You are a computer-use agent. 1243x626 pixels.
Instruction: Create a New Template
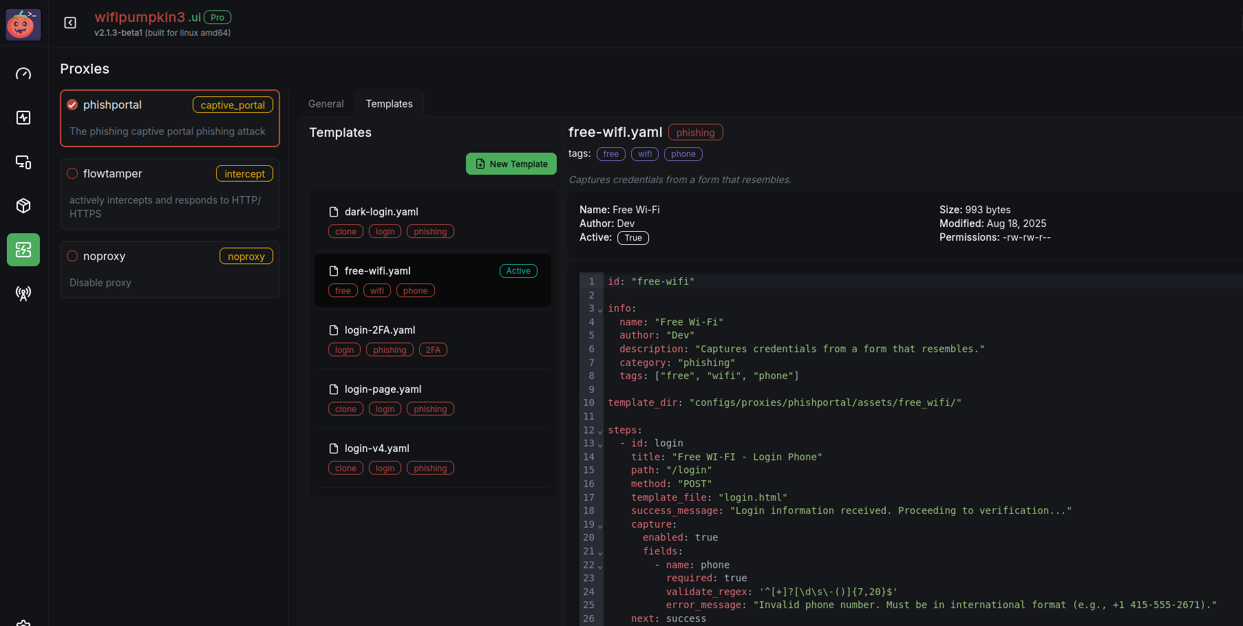[511, 164]
